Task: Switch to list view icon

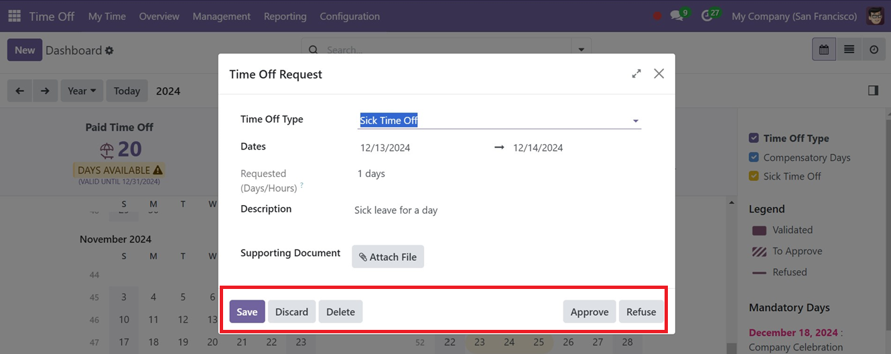Action: coord(849,50)
